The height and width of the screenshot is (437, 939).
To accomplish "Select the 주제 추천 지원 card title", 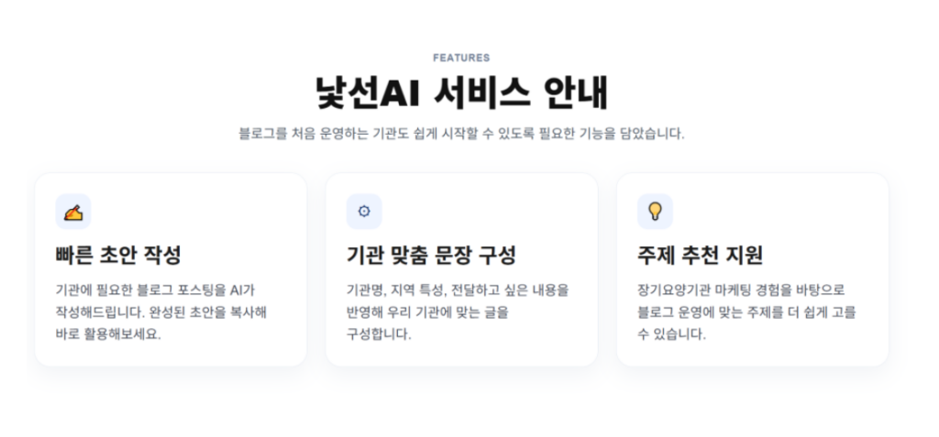I will [x=700, y=255].
